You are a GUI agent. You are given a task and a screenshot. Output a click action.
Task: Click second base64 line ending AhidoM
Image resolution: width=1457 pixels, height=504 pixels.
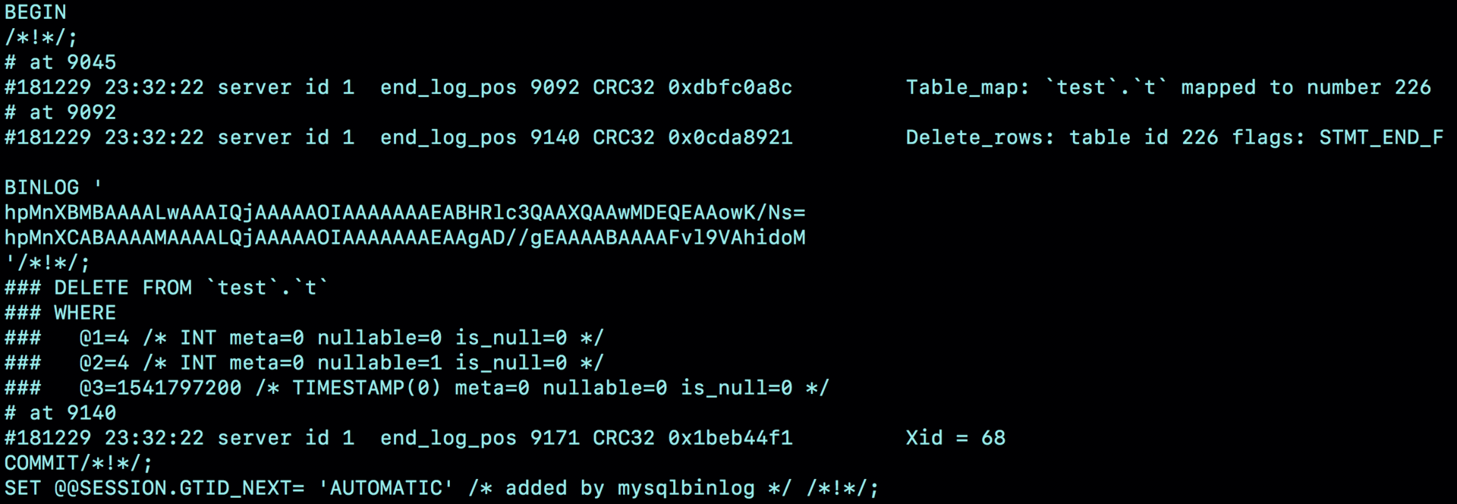(x=405, y=238)
